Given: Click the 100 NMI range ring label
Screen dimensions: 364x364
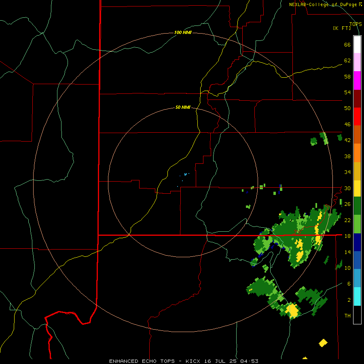Looking at the screenshot, I should tap(183, 32).
